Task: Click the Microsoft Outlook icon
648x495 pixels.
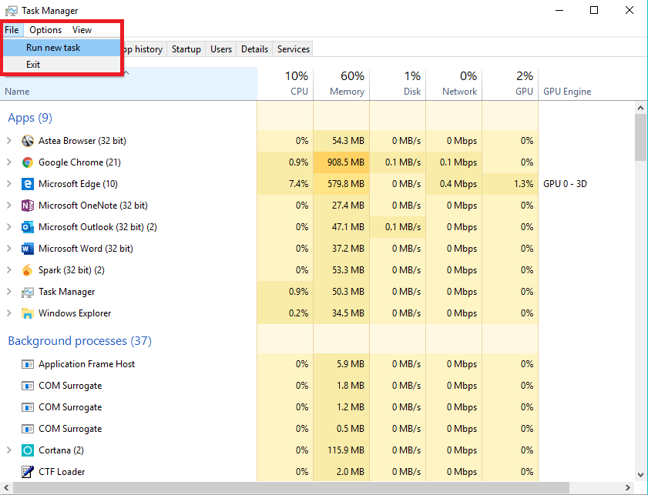Action: [27, 226]
